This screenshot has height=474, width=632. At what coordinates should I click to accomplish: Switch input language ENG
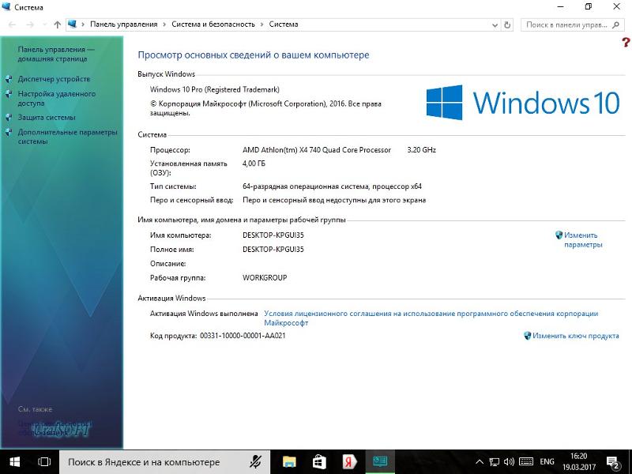click(x=547, y=462)
